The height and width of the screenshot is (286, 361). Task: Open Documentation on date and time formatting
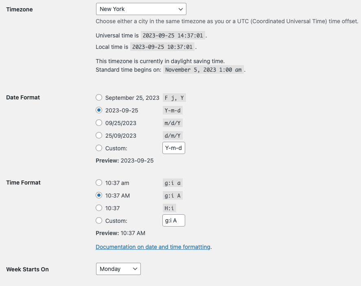coord(153,247)
